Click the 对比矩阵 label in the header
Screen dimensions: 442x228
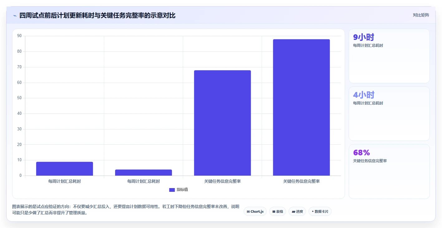421,15
